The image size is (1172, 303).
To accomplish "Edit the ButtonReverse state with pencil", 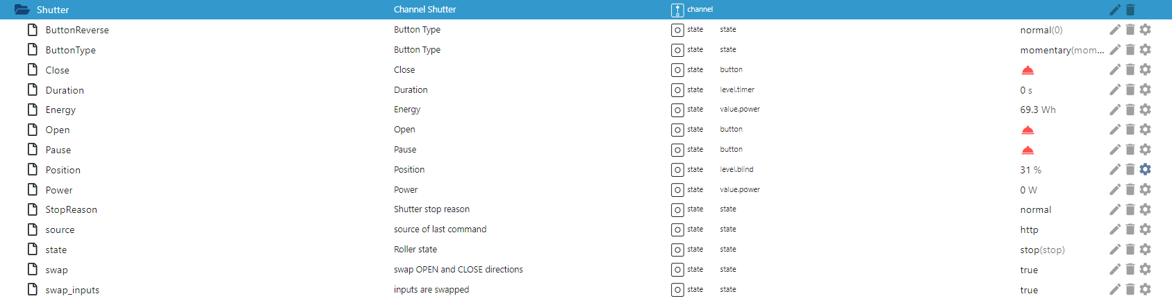I will (1115, 30).
